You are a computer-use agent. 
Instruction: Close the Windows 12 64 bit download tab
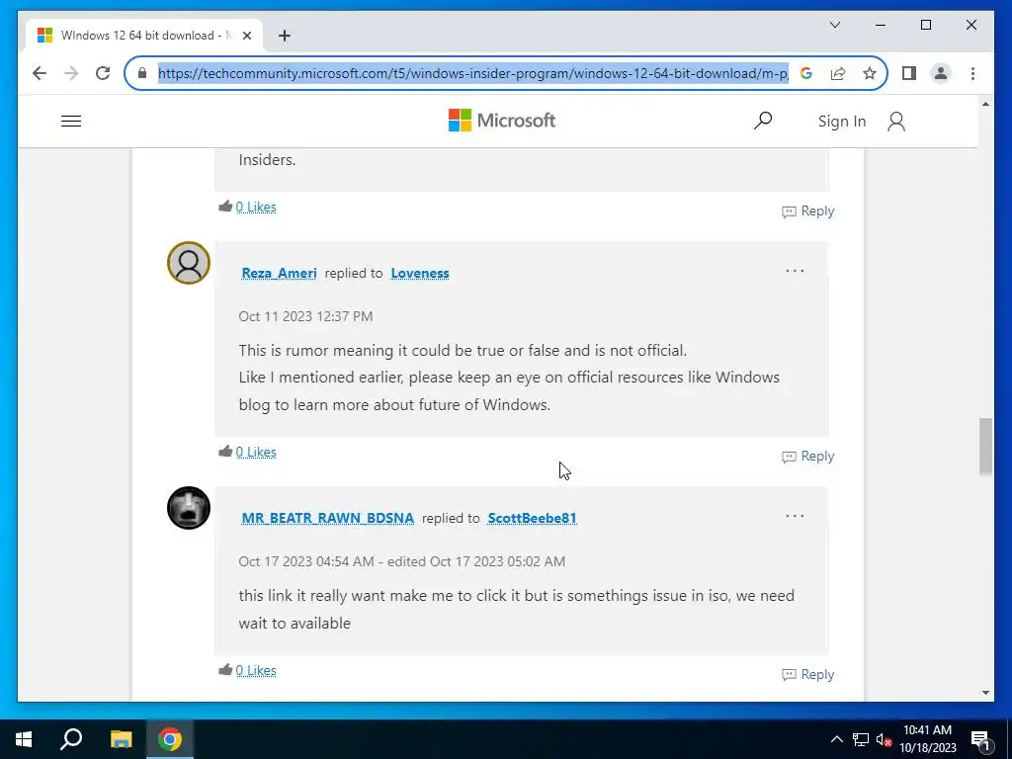246,36
